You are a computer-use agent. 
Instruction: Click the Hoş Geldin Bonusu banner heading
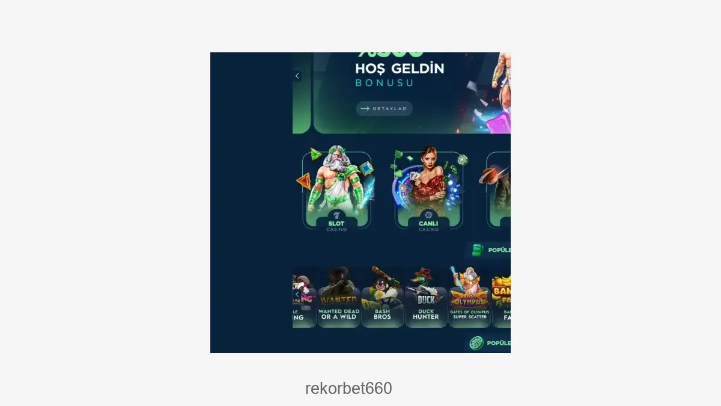[400, 75]
